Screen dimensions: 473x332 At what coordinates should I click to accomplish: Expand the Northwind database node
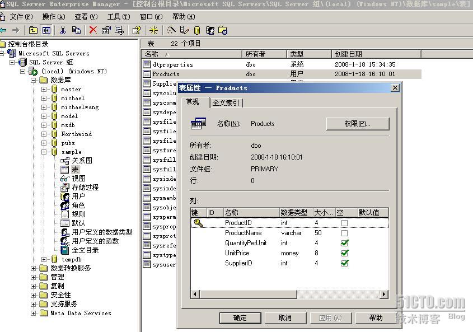44,134
